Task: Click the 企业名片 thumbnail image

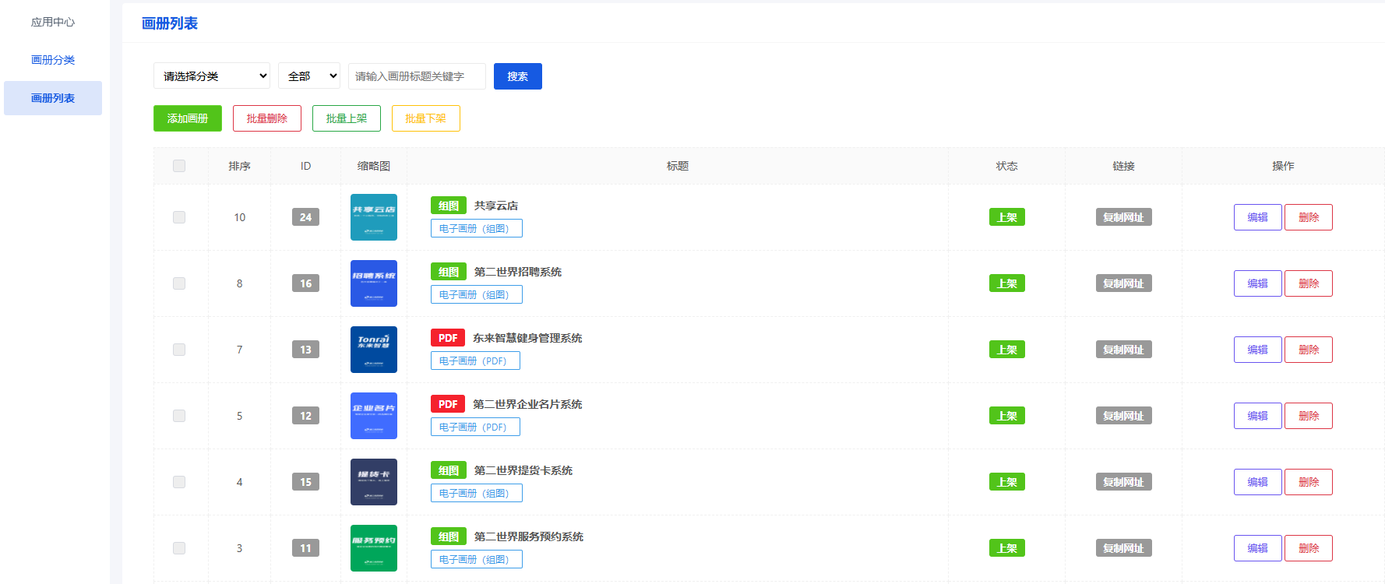Action: (x=374, y=416)
